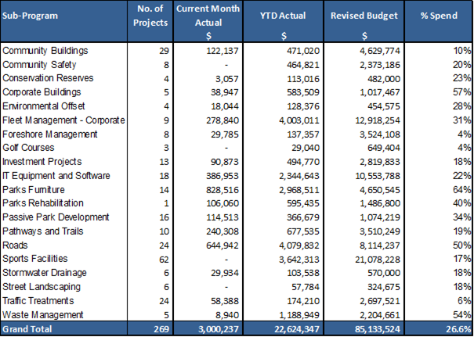
Task: Select the Grand Total label cell
Action: [x=28, y=329]
